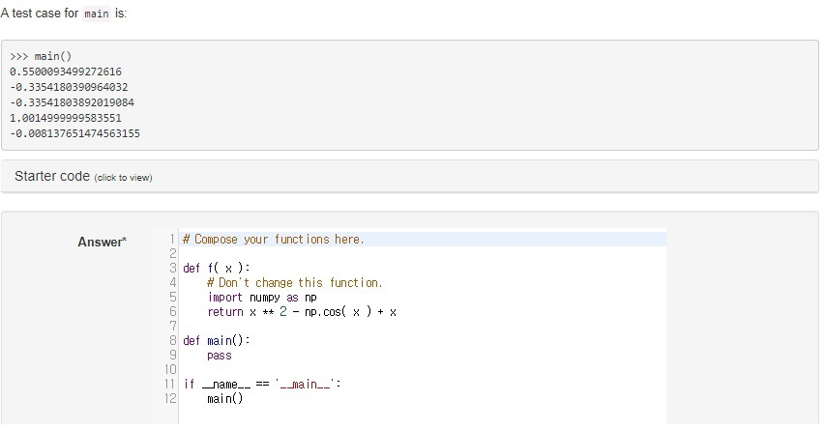The image size is (825, 430).
Task: Click line number 7 in the editor gutter
Action: [172, 327]
